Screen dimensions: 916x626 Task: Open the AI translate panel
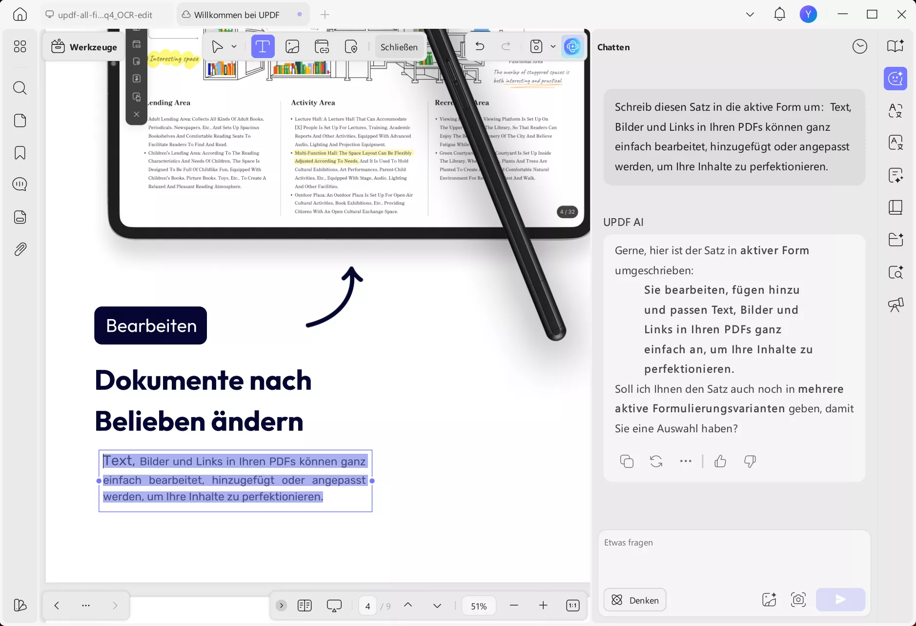click(896, 111)
